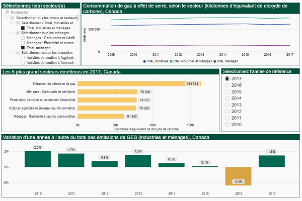Select the 2014 reference year option
302x201 pixels.
coord(228,98)
